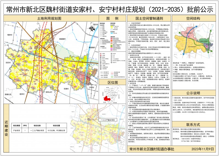This screenshot has height=156, width=219.
Task: Click the 高巷社区 label on the map
Action: [8, 94]
